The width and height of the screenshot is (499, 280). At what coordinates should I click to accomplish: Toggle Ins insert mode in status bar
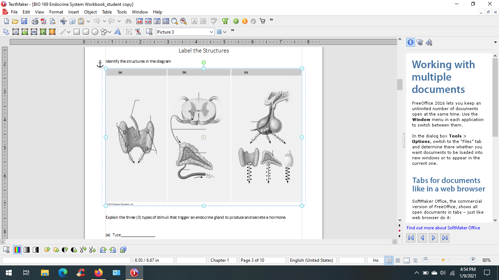click(376, 260)
